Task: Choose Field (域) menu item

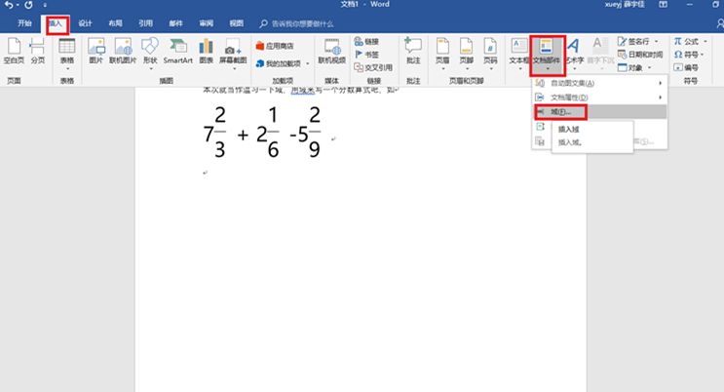Action: 599,112
